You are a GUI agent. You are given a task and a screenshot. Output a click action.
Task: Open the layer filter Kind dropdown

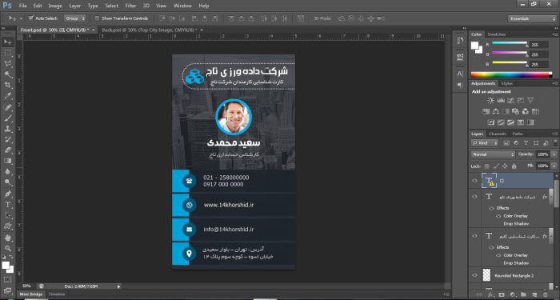[x=485, y=143]
